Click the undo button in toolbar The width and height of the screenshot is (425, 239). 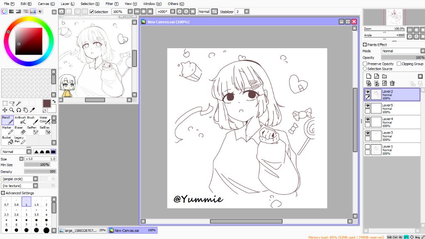[61, 11]
